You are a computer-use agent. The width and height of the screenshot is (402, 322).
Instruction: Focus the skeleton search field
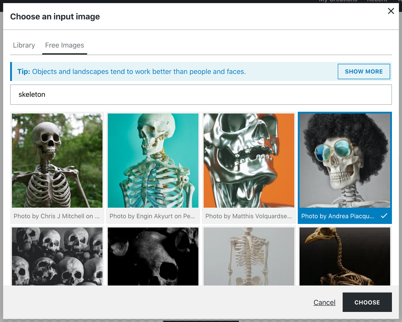tap(201, 95)
